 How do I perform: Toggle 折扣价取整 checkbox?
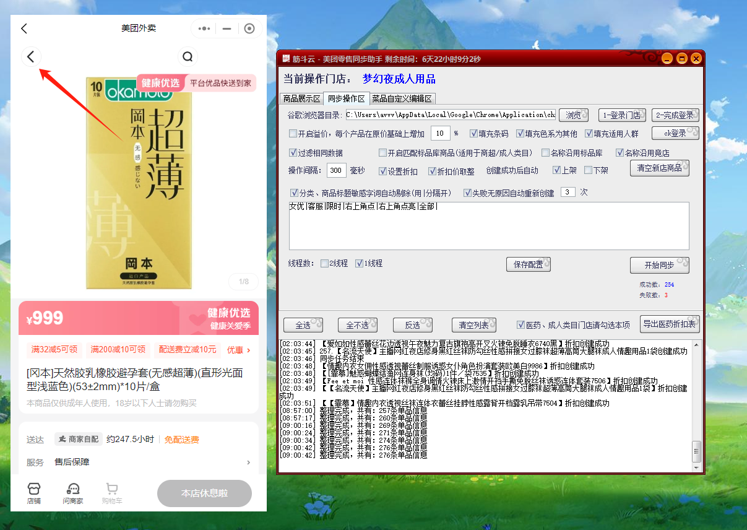click(432, 171)
